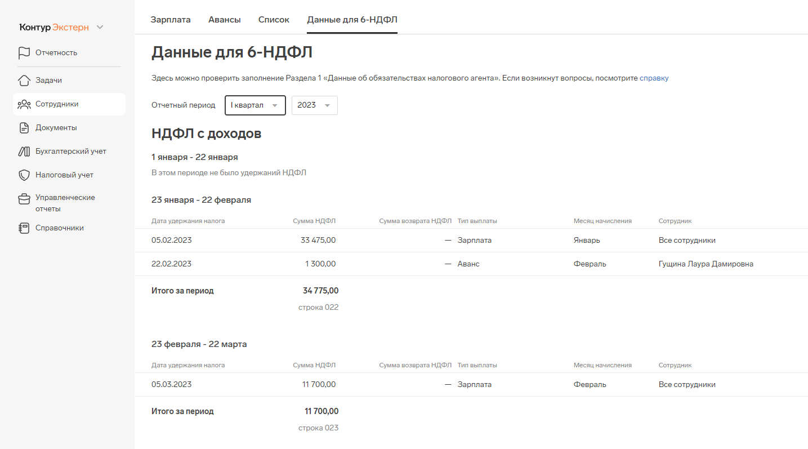Expand the Контур Экстерн product chevron
Image resolution: width=808 pixels, height=449 pixels.
100,28
